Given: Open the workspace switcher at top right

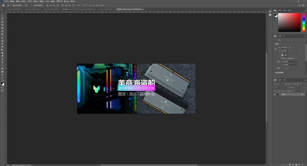Looking at the screenshot, I should click(x=303, y=5).
